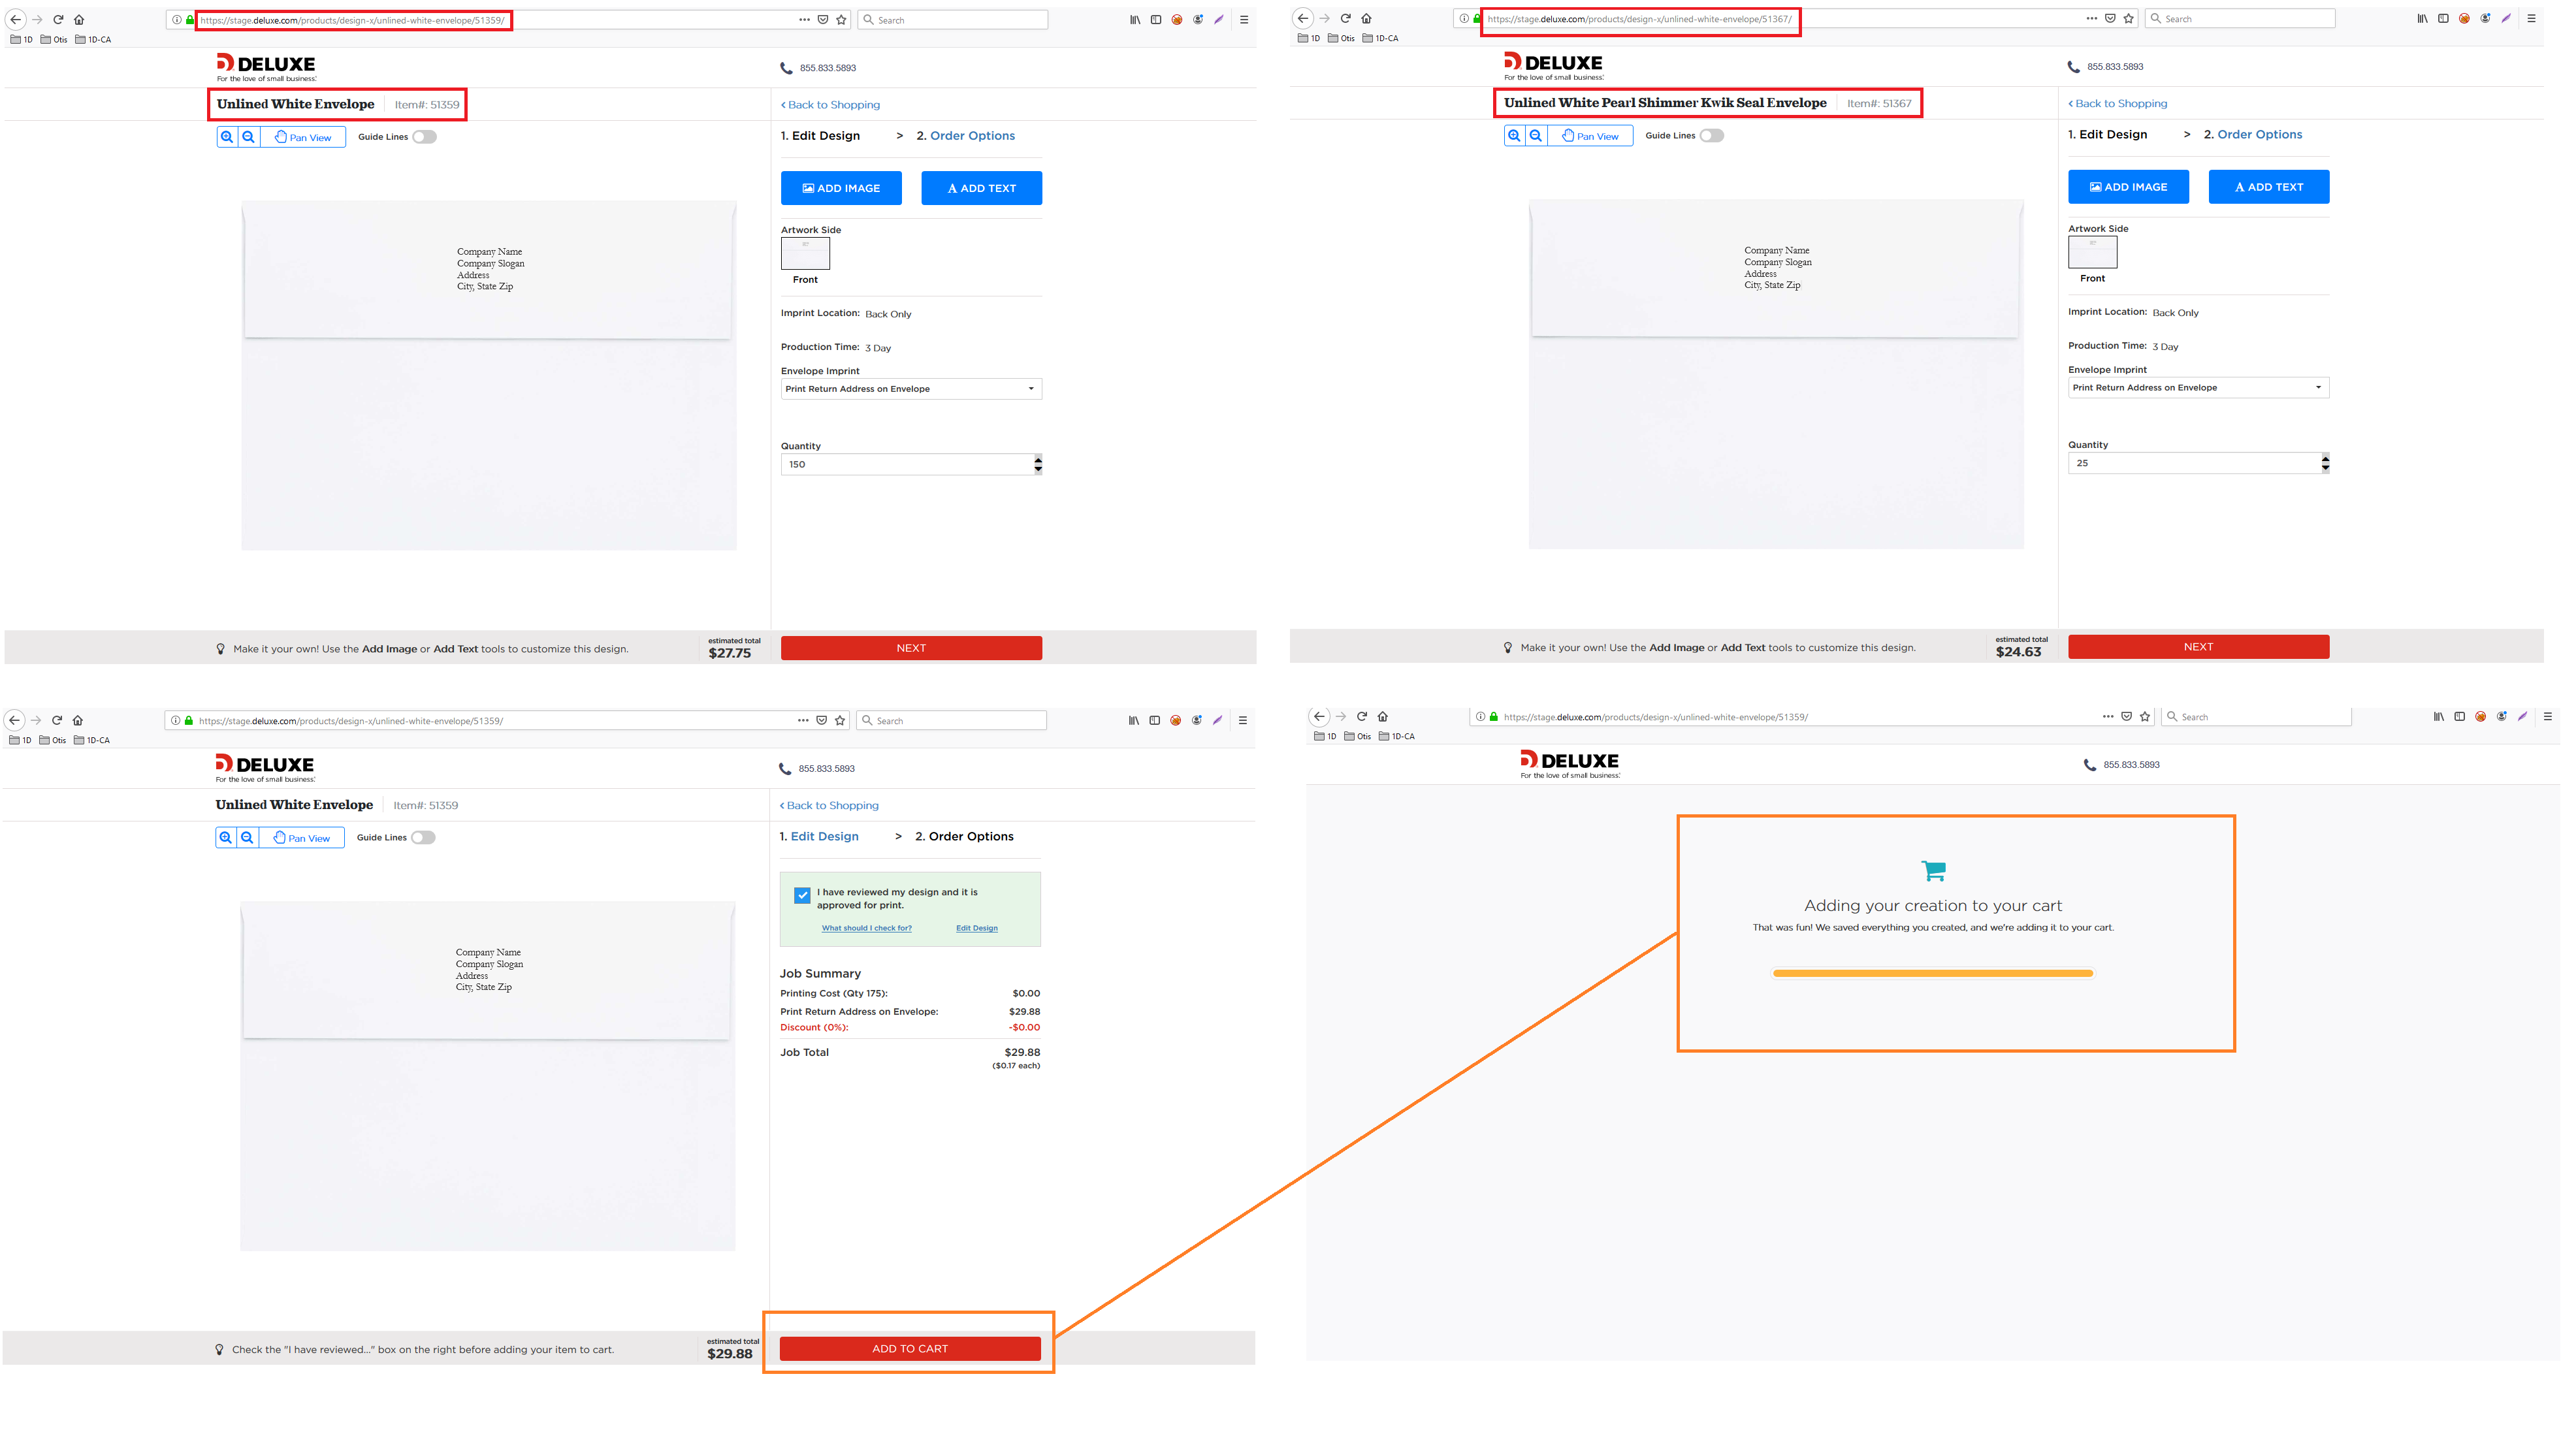The height and width of the screenshot is (1434, 2576).
Task: Bookmark star in the Job Summary browser window
Action: [x=840, y=720]
